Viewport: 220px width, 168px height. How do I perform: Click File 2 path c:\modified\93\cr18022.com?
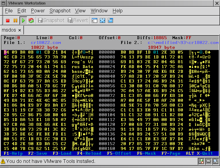(x=183, y=43)
